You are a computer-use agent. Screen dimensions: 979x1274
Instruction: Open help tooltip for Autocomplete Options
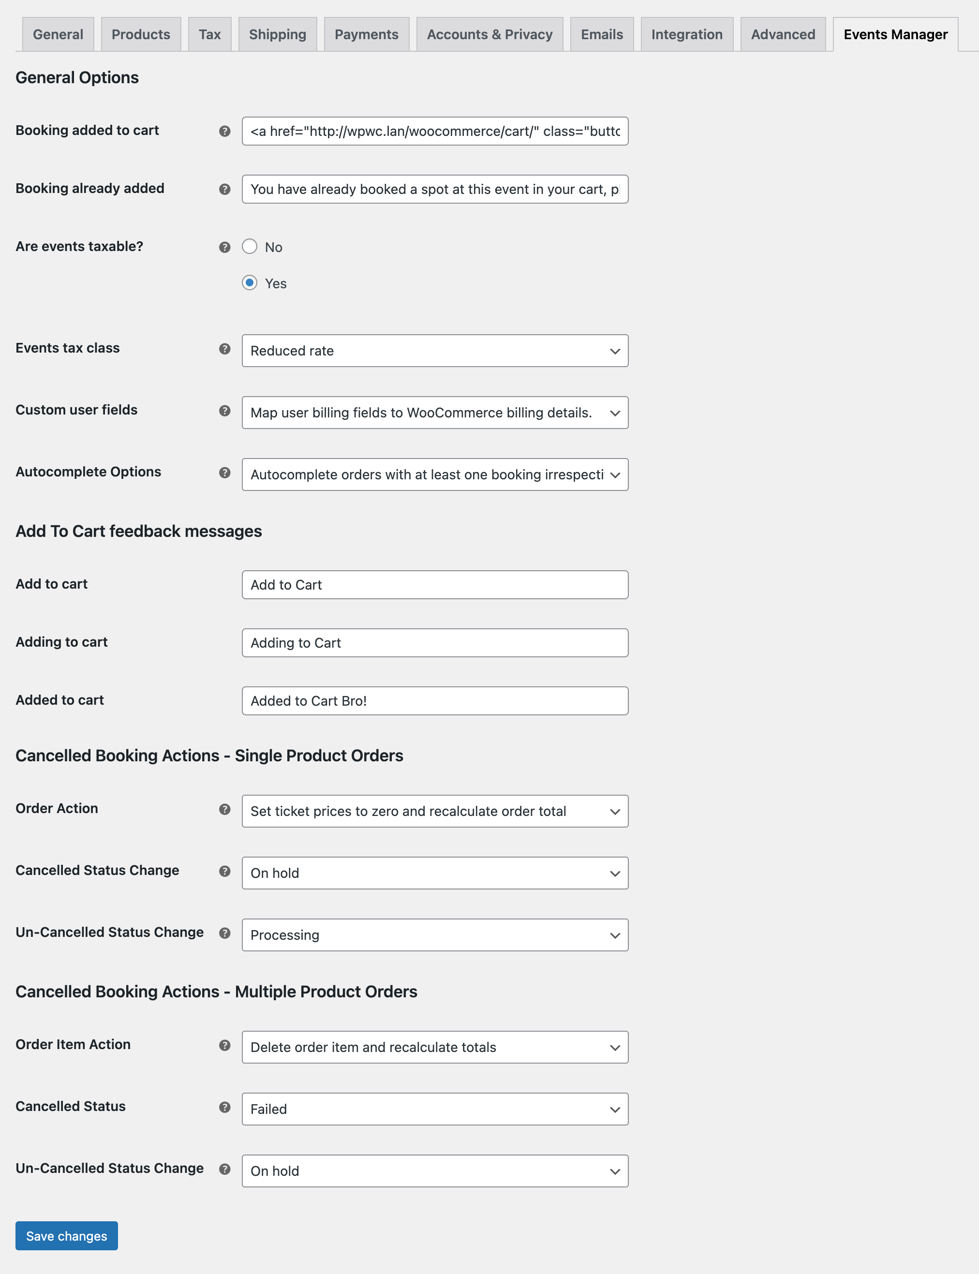(x=225, y=473)
